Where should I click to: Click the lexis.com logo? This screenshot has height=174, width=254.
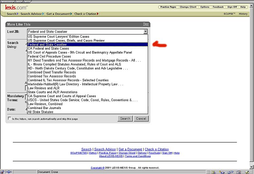click(16, 7)
